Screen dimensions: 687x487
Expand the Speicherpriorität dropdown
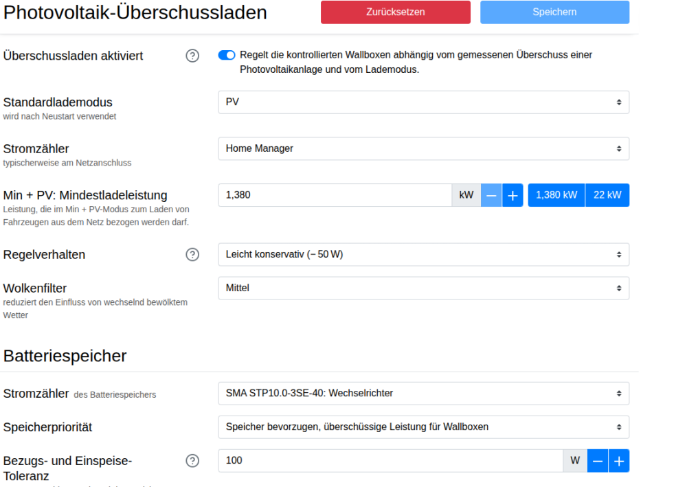coord(423,427)
